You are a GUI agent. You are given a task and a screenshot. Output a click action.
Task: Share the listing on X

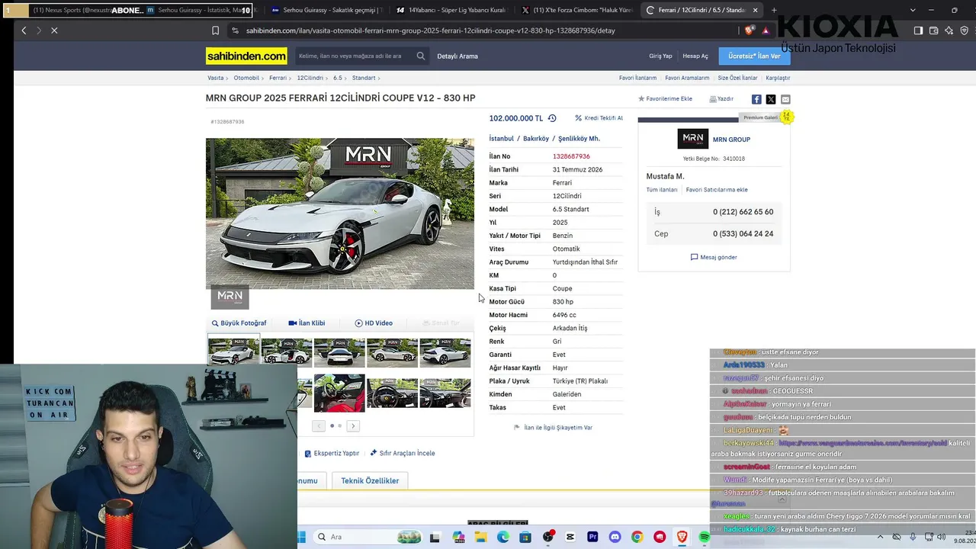tap(771, 99)
